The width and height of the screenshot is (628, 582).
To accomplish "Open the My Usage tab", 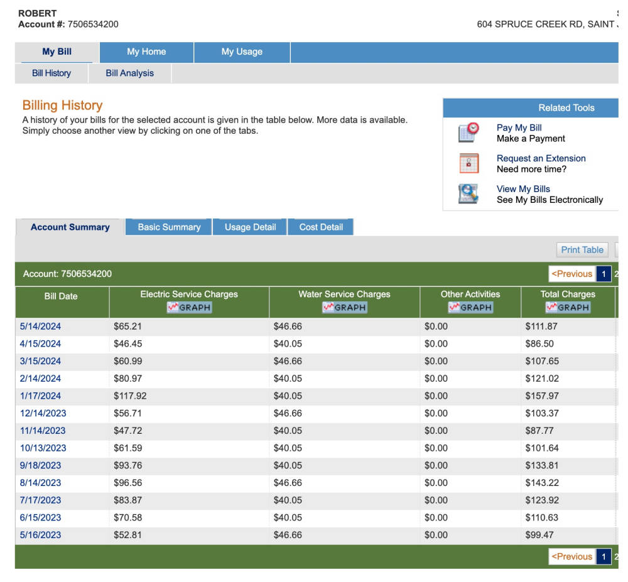I will [x=242, y=52].
